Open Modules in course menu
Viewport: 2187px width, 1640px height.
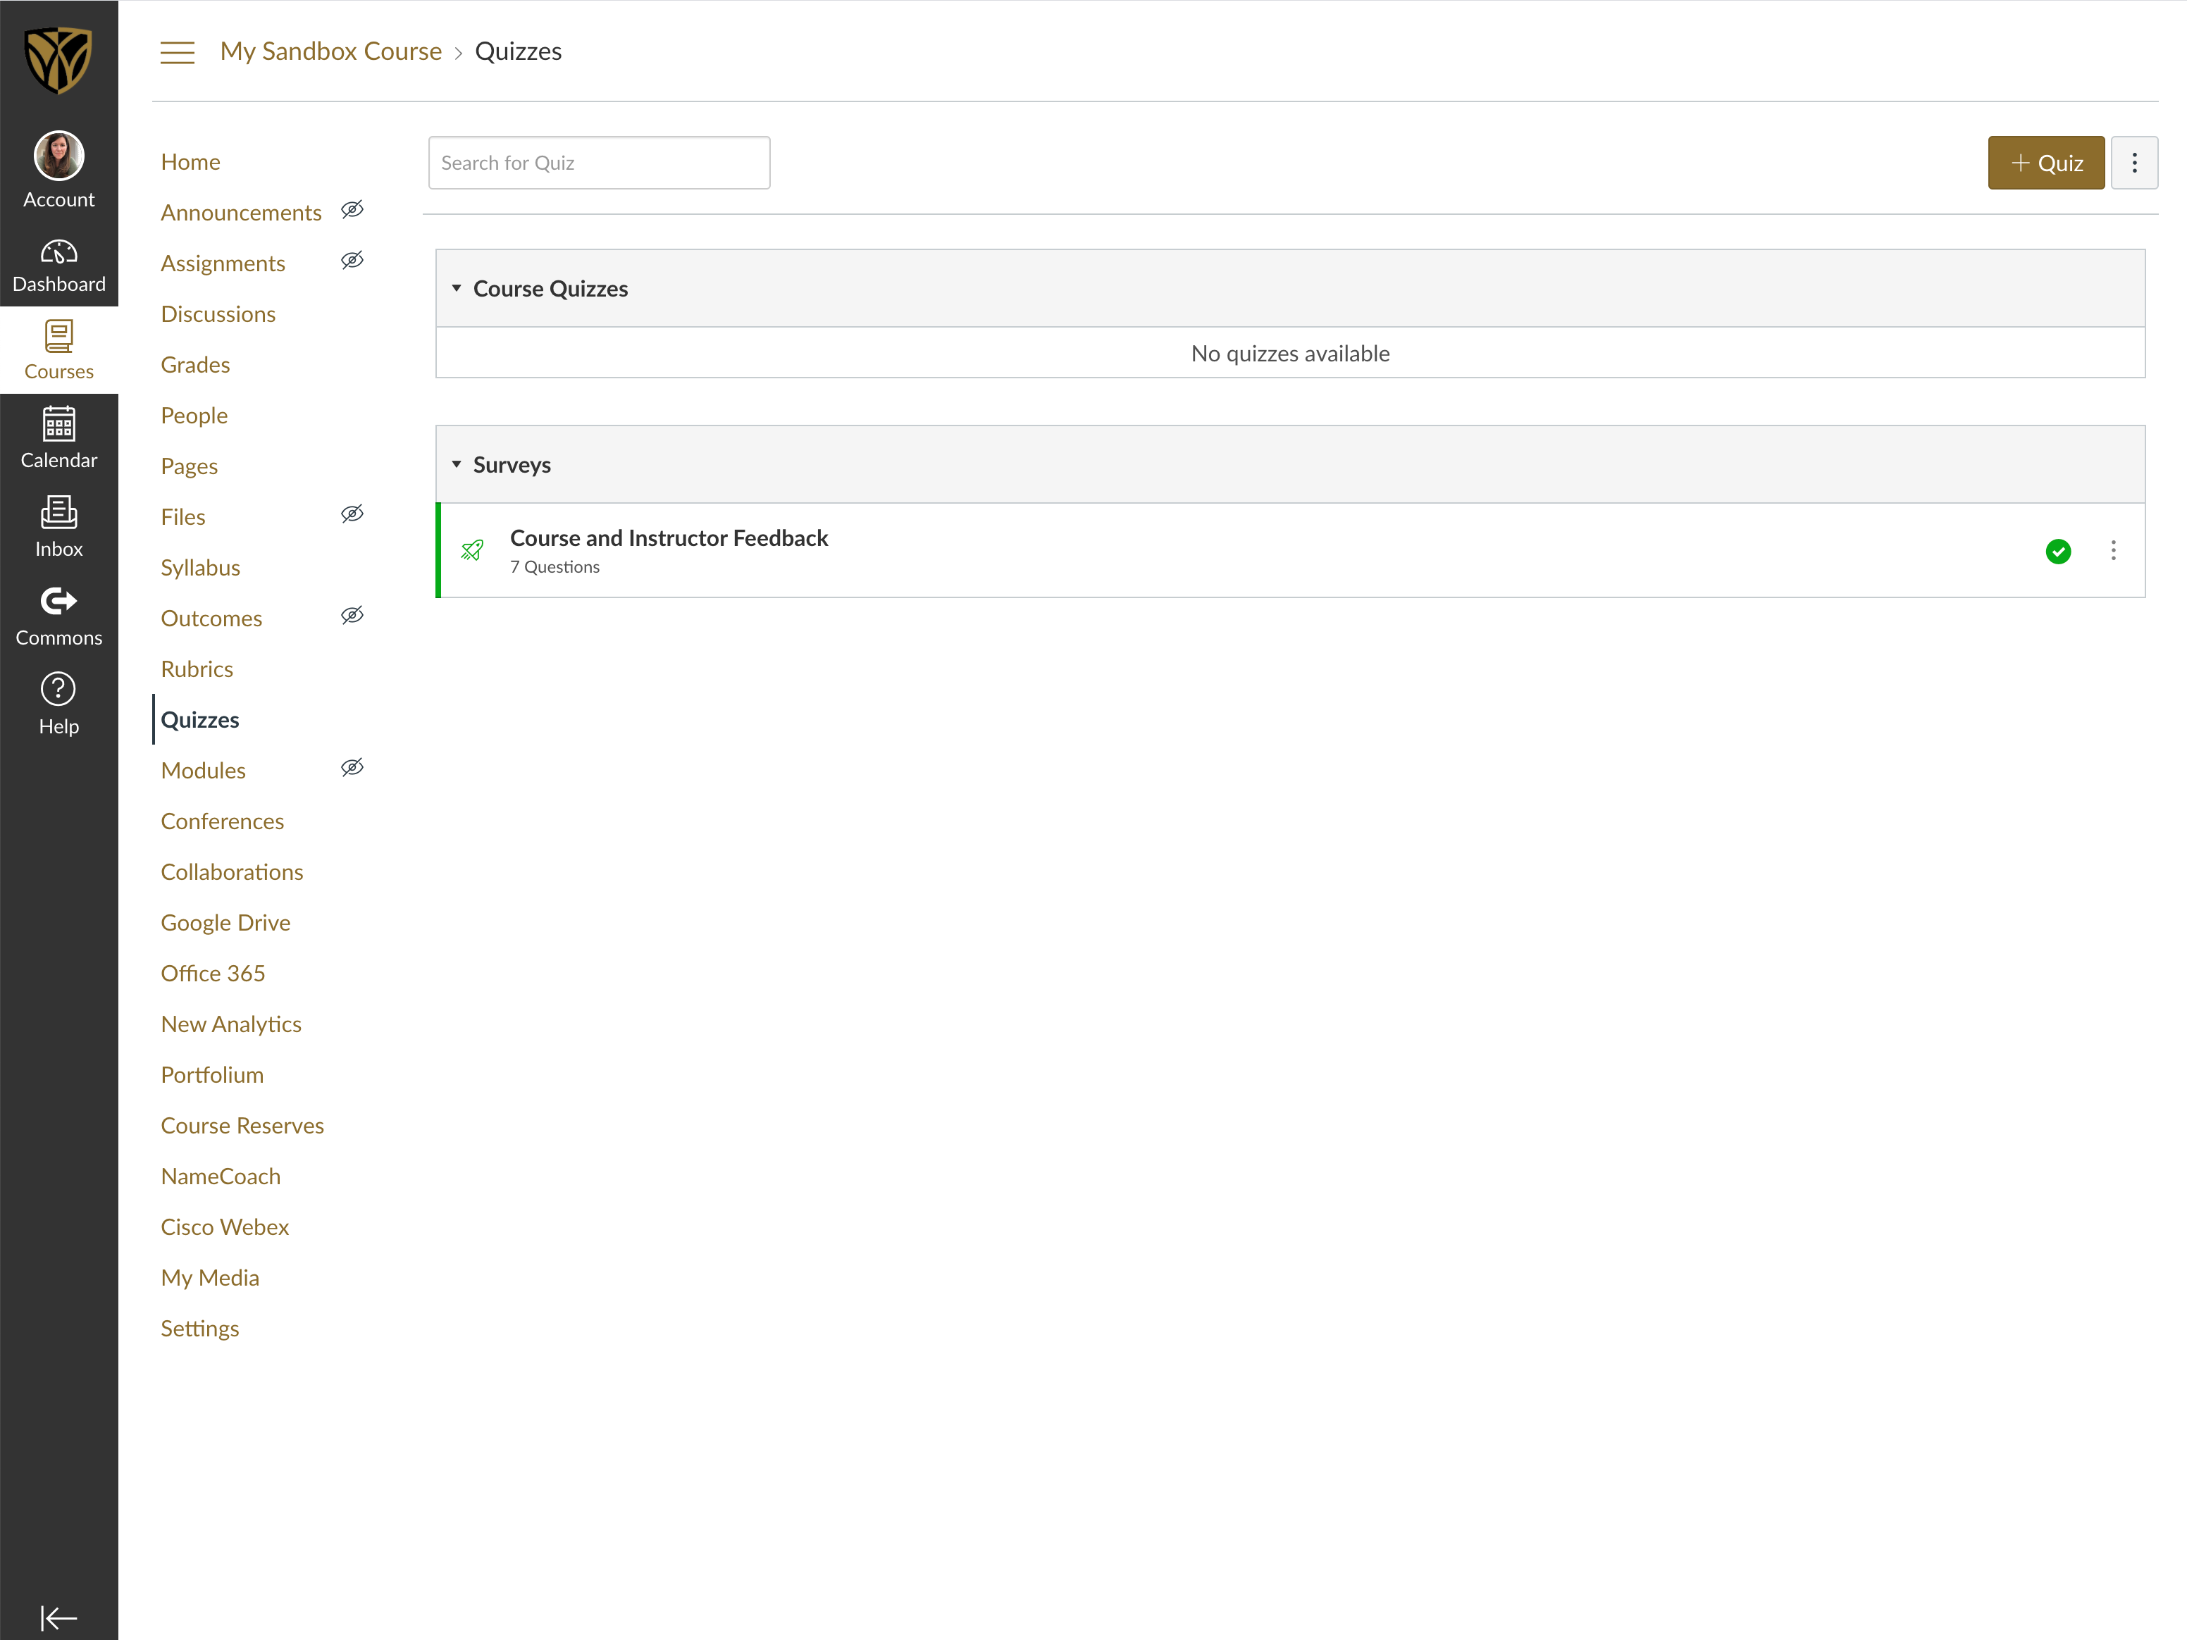pyautogui.click(x=204, y=771)
